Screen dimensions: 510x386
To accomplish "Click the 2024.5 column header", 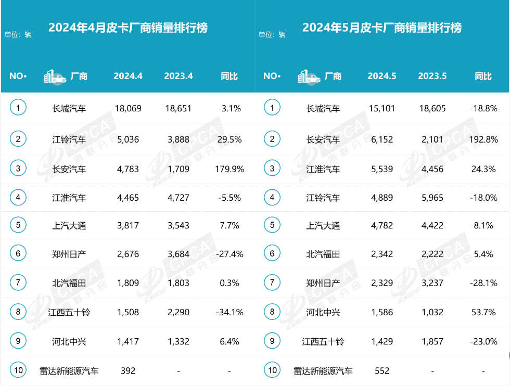I will pyautogui.click(x=382, y=76).
